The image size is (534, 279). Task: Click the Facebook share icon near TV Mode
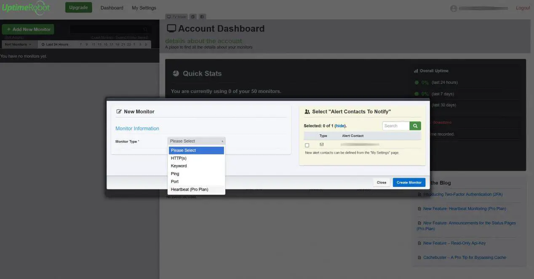coord(202,17)
